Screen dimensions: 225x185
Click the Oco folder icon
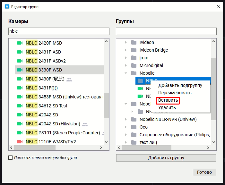click(x=134, y=127)
